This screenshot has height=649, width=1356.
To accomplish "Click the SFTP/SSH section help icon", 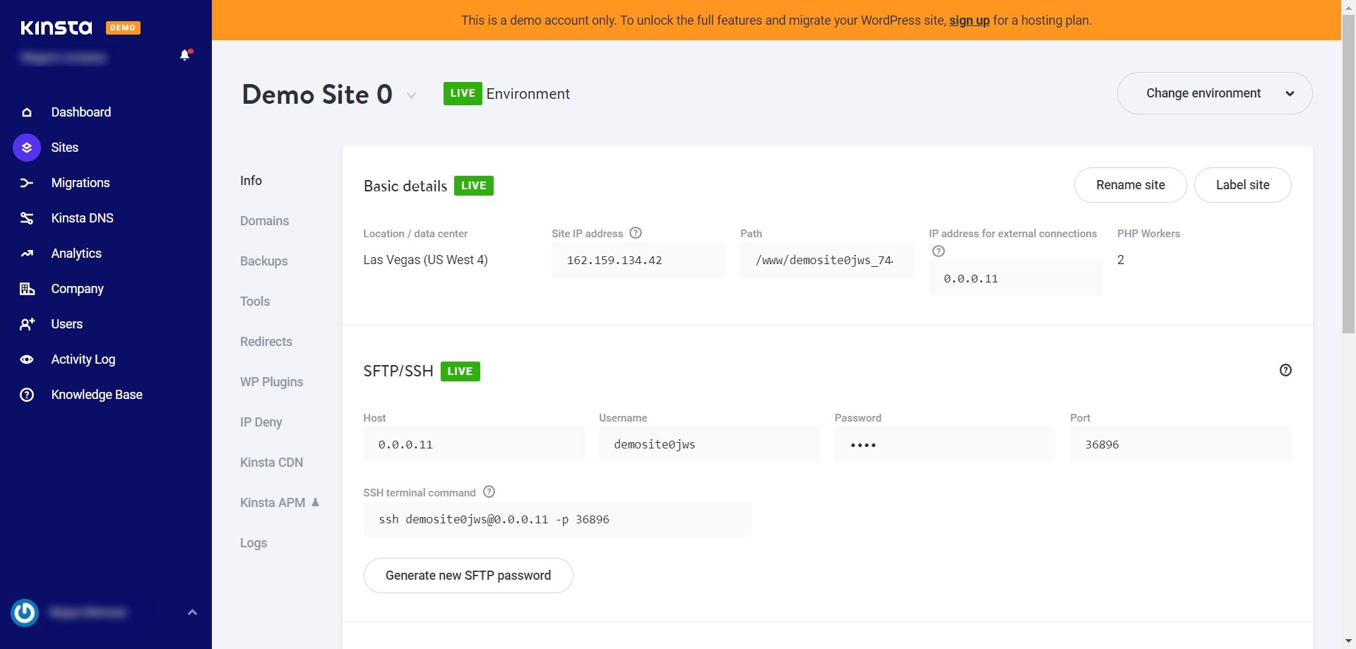I will click(x=1285, y=370).
